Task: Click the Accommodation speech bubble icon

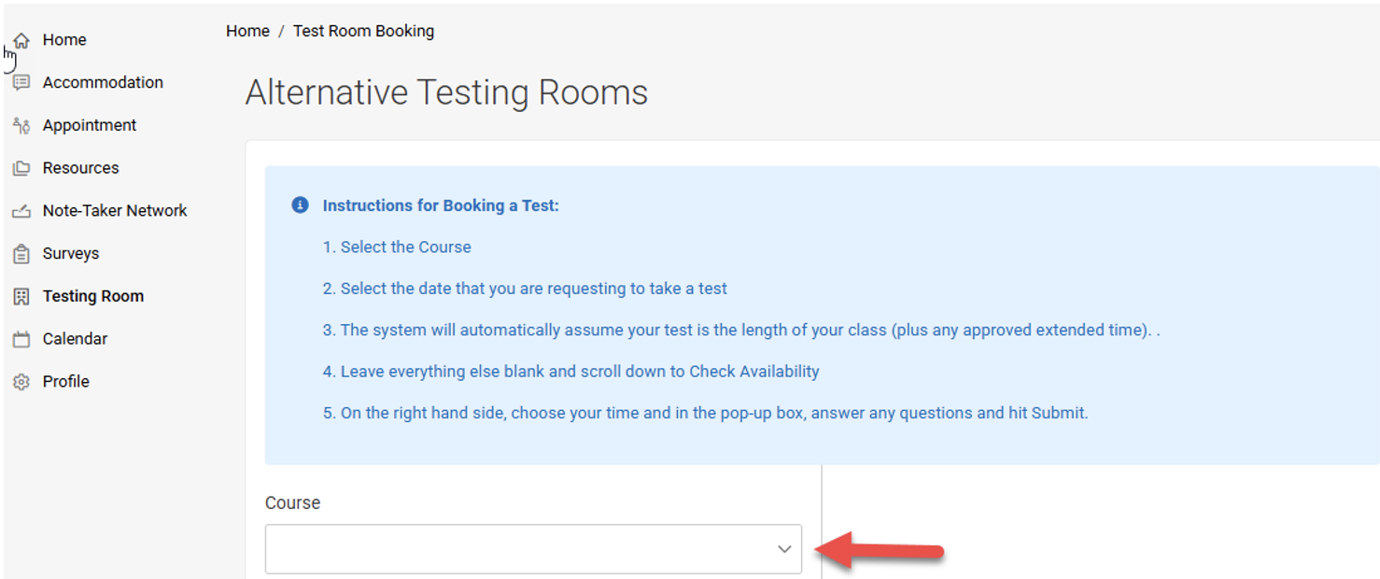Action: (x=21, y=82)
